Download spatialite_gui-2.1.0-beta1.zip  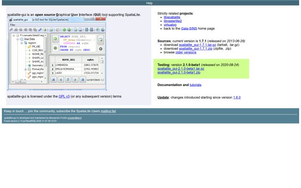coord(179,72)
